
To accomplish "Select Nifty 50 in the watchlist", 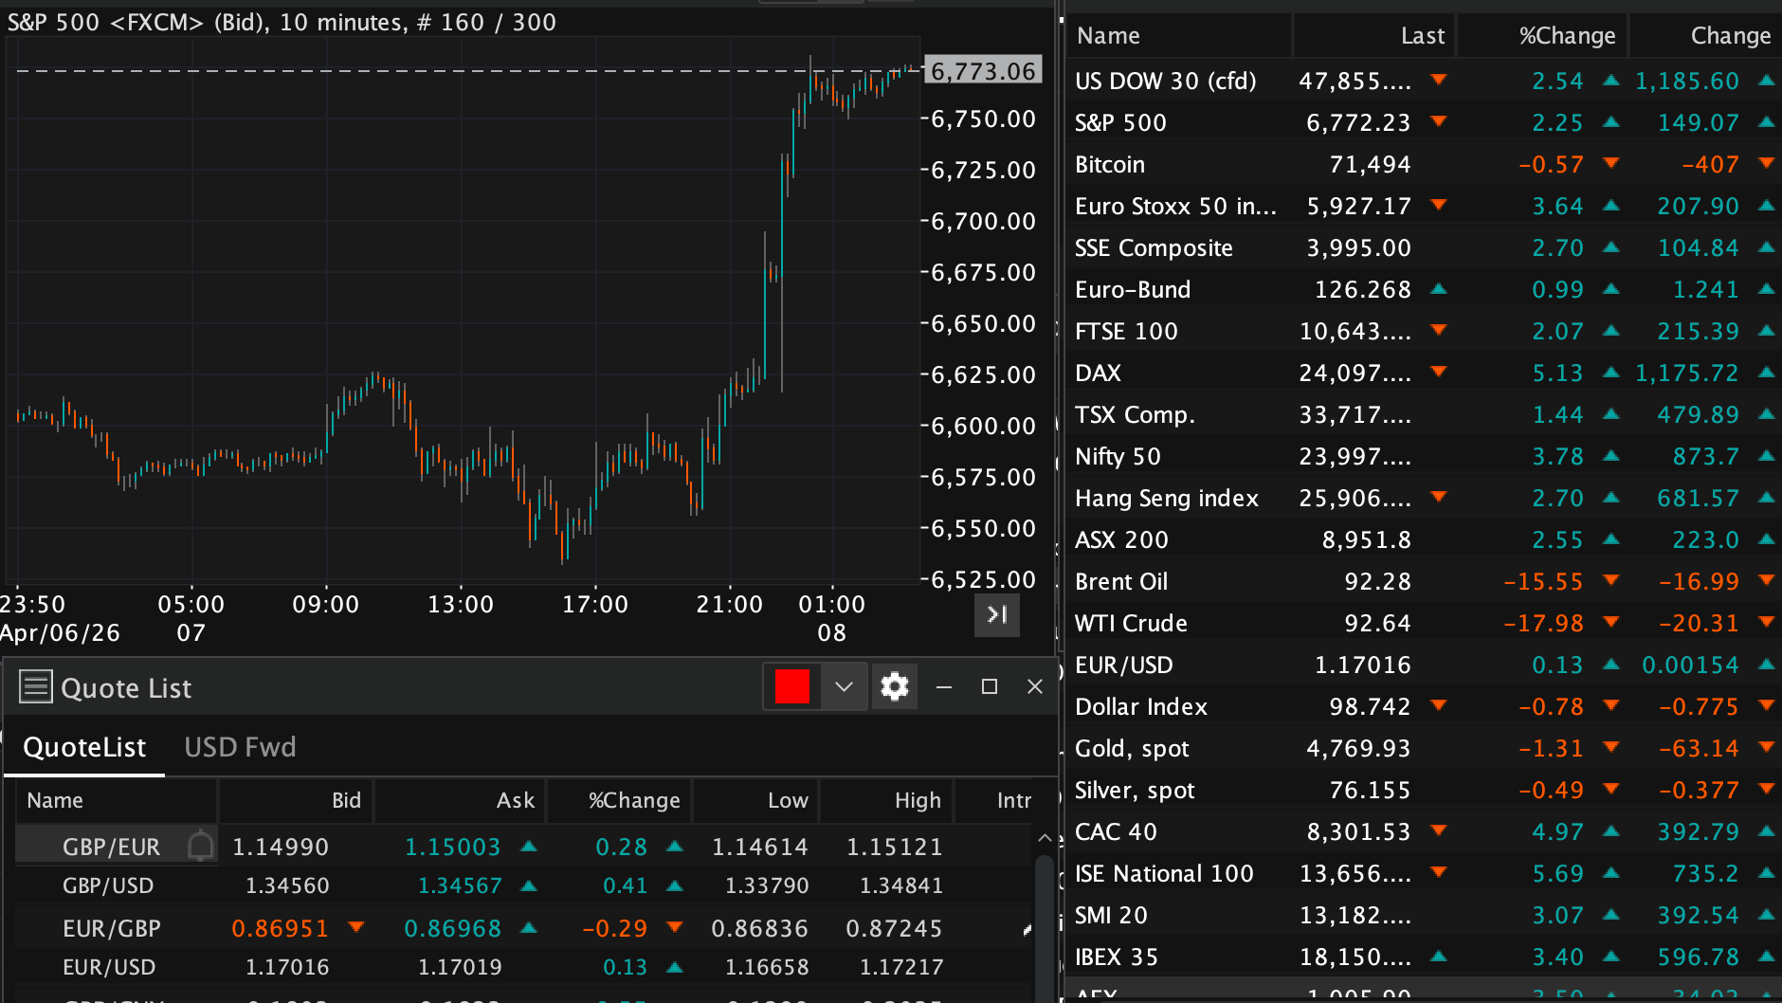I will point(1423,456).
